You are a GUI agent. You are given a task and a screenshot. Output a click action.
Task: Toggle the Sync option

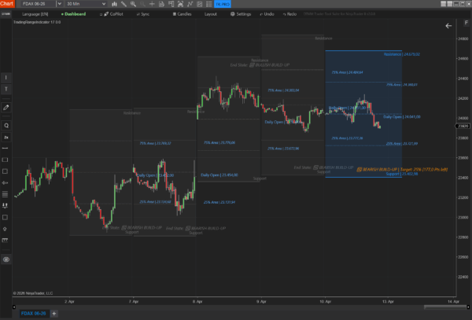click(x=143, y=14)
